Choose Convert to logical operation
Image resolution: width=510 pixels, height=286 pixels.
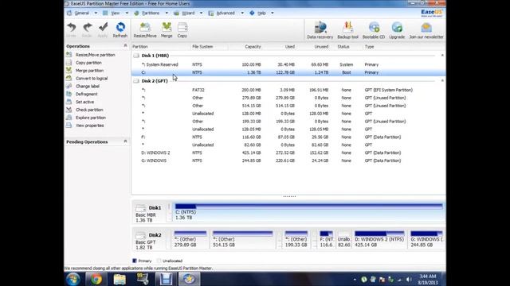[92, 79]
